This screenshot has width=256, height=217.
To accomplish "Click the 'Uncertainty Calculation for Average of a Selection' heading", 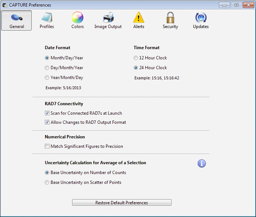I will coord(95,163).
